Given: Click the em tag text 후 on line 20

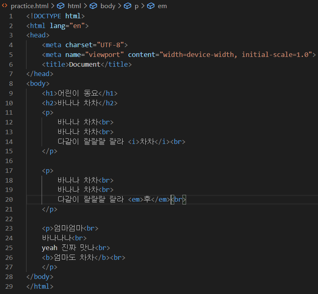Looking at the screenshot, I should (147, 199).
